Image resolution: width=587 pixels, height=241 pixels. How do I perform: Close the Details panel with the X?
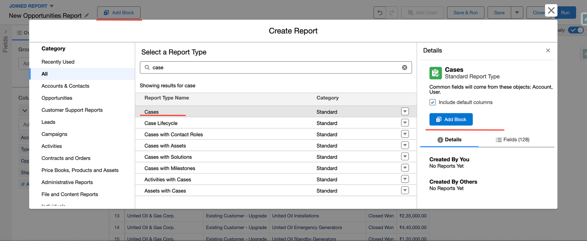[548, 51]
